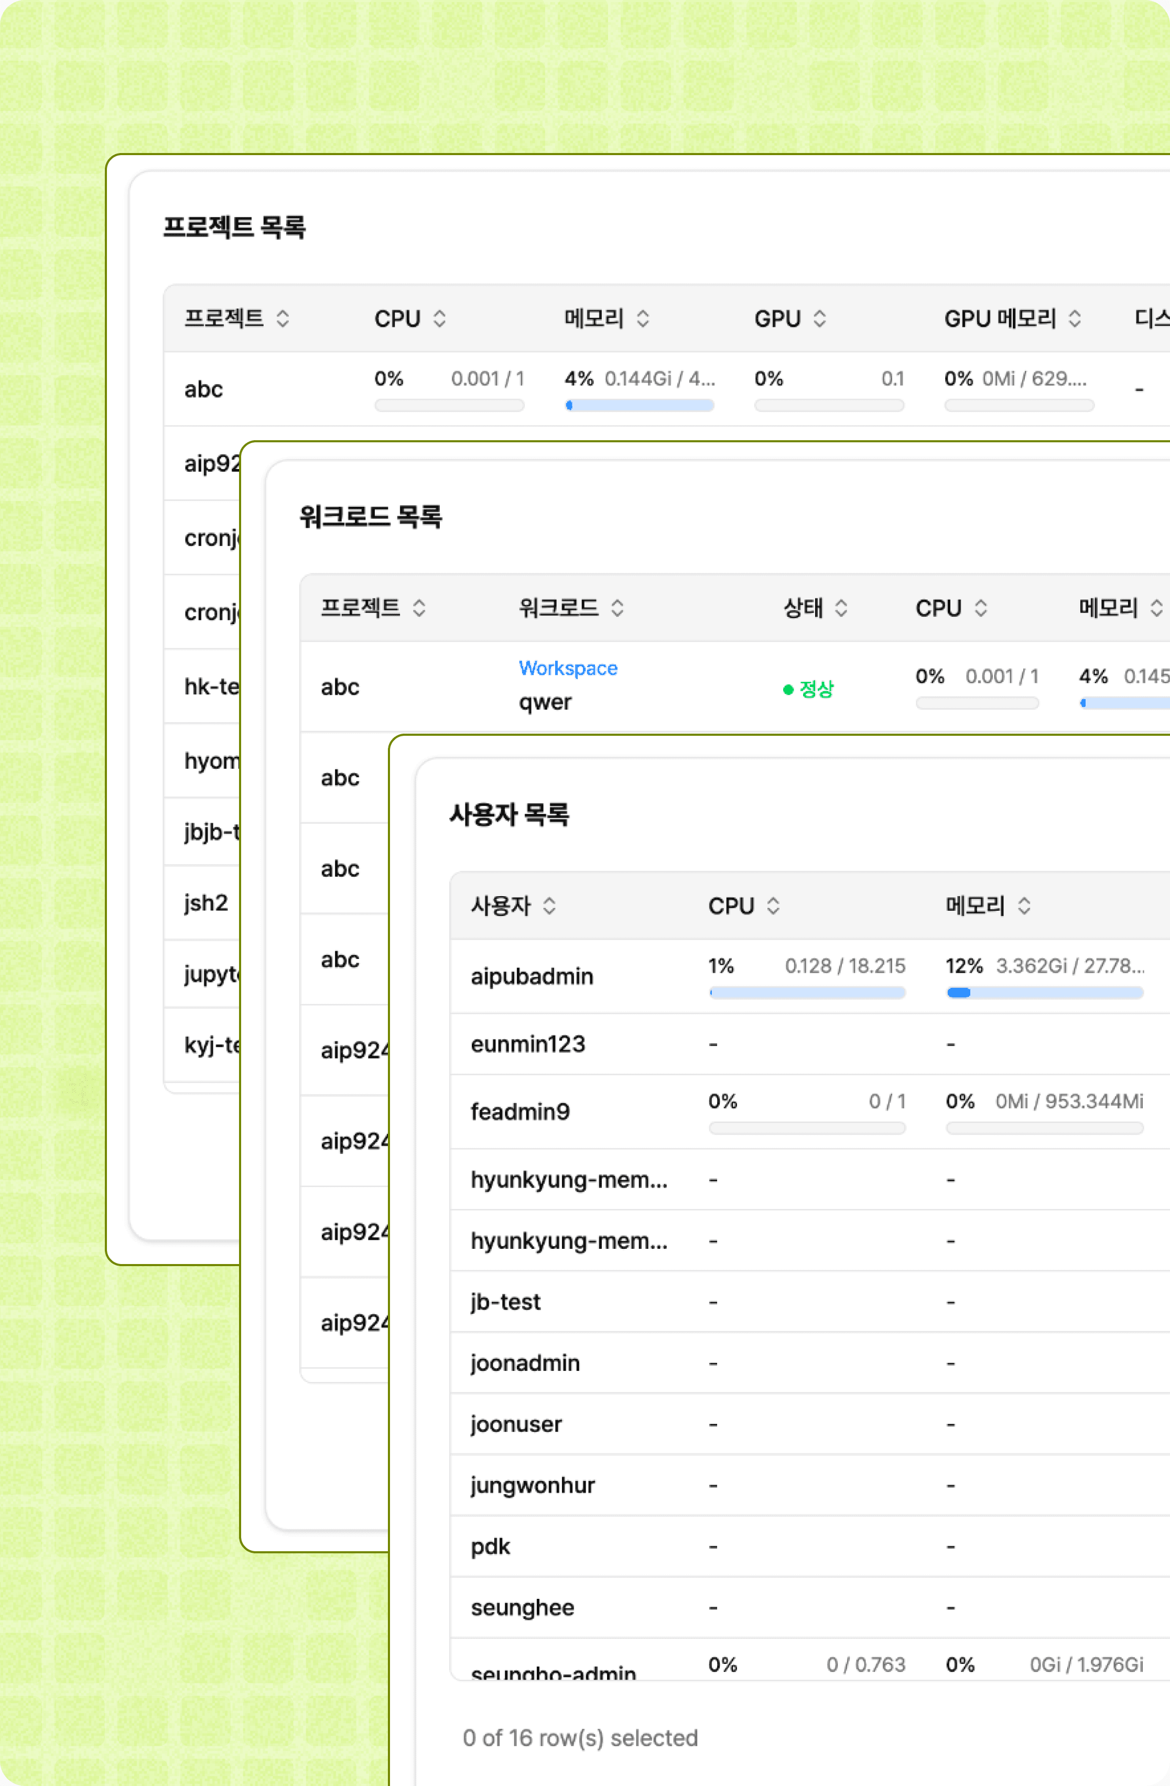
Task: Select jb-test user row
Action: coord(810,1302)
